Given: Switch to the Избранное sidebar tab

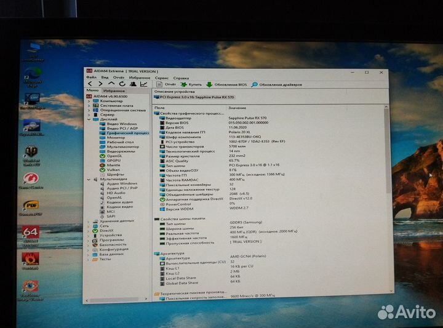Looking at the screenshot, I should click(114, 91).
